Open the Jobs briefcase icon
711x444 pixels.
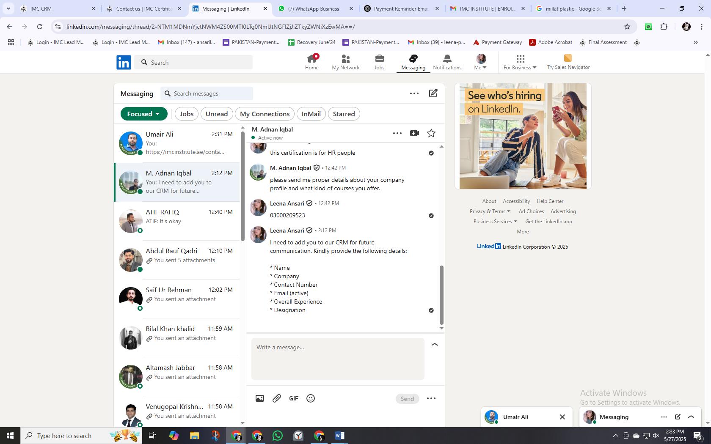379,62
